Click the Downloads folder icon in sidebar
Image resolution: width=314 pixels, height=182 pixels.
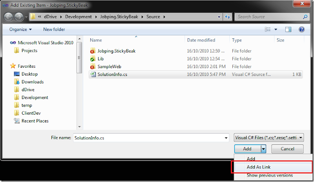pyautogui.click(x=16, y=82)
